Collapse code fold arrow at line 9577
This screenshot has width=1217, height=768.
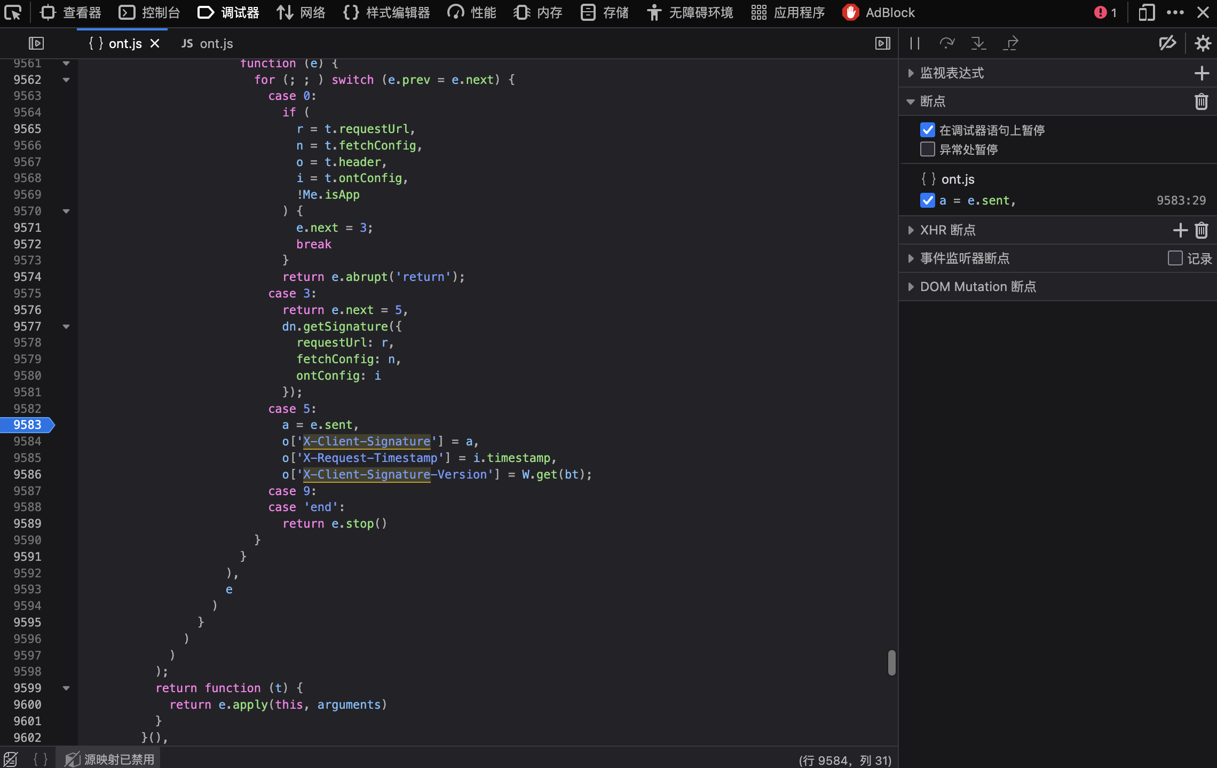[66, 326]
